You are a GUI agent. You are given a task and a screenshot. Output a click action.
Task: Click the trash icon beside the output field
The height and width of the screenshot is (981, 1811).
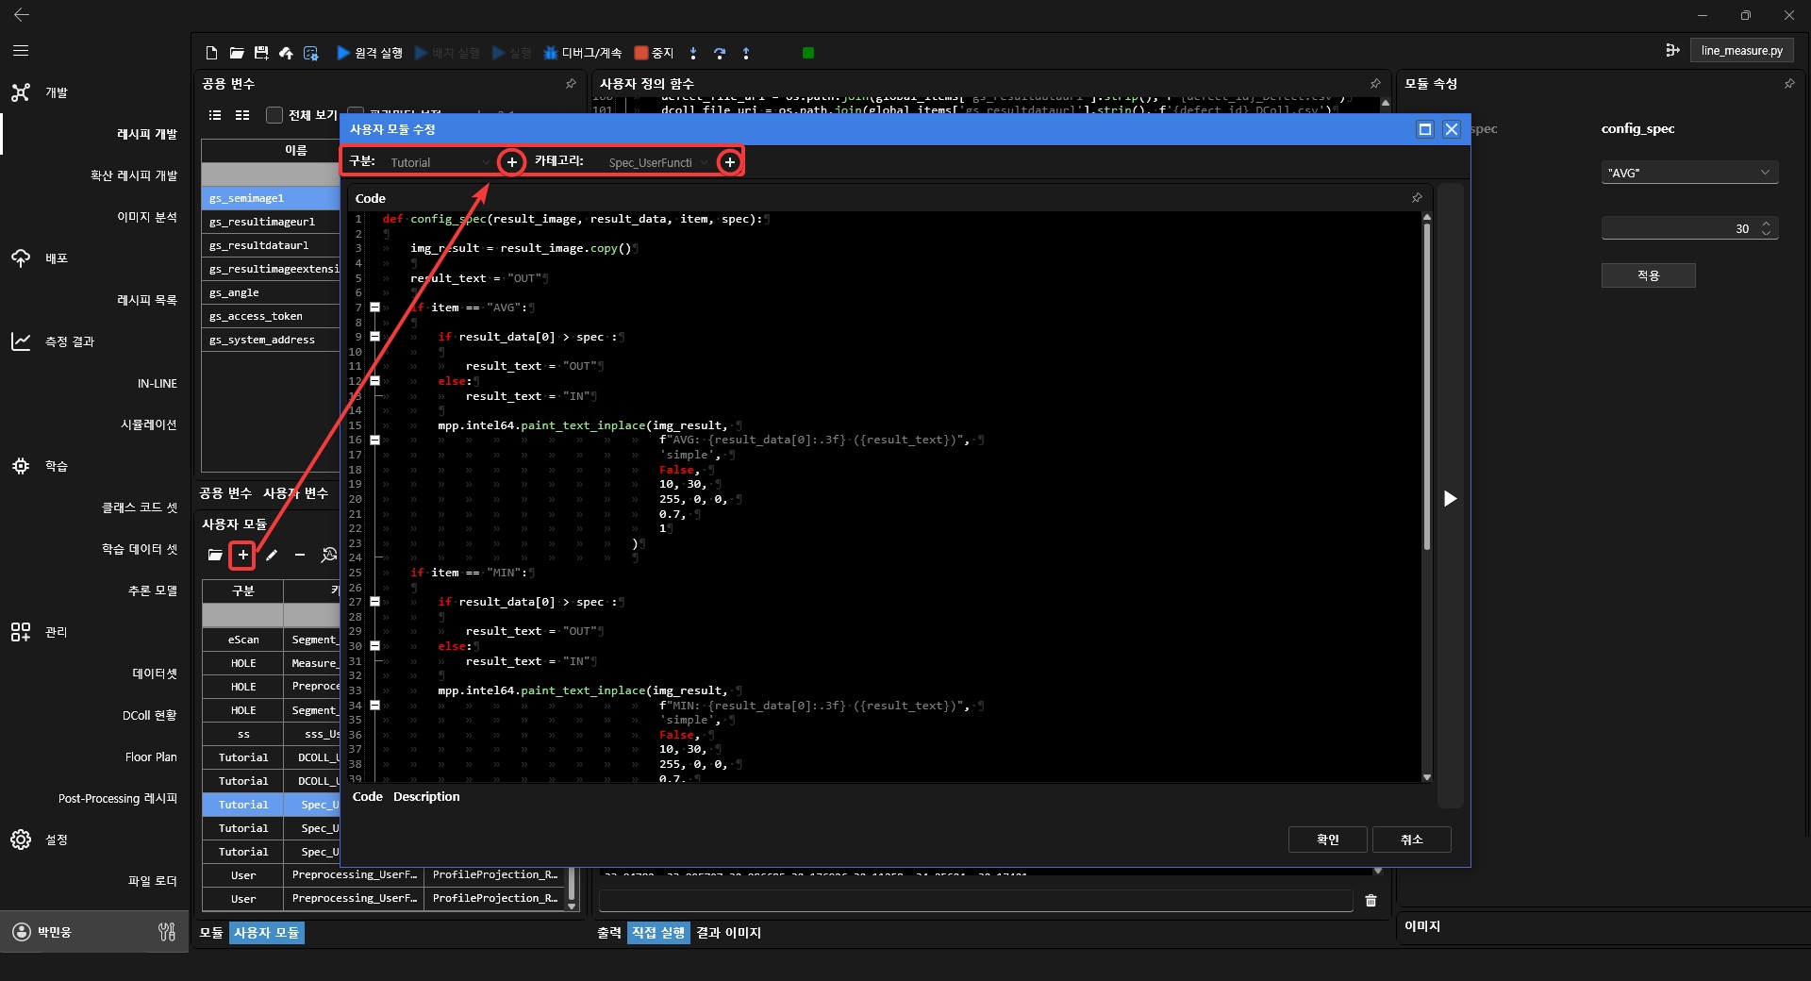[1371, 901]
